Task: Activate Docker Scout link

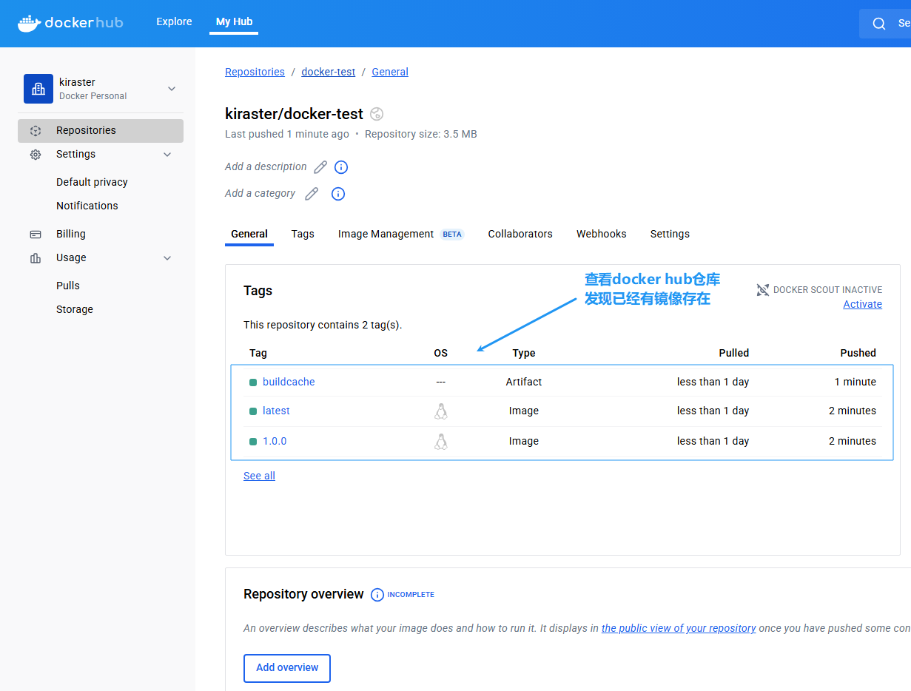Action: (x=862, y=304)
